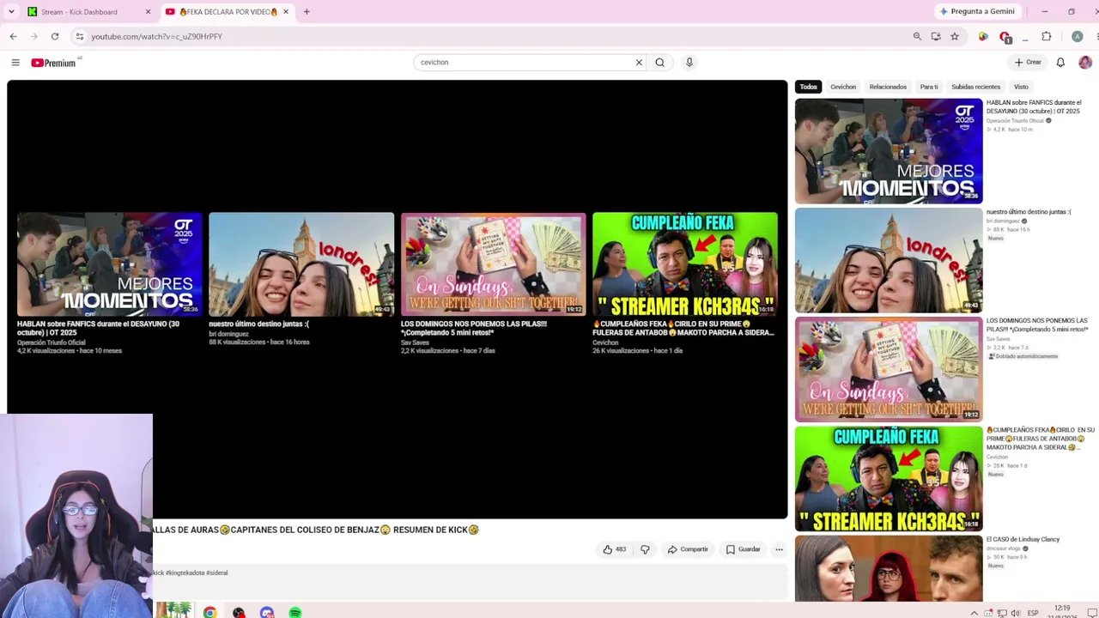Start voice search with the microphone icon
Screen dimensions: 1099x618
point(689,63)
